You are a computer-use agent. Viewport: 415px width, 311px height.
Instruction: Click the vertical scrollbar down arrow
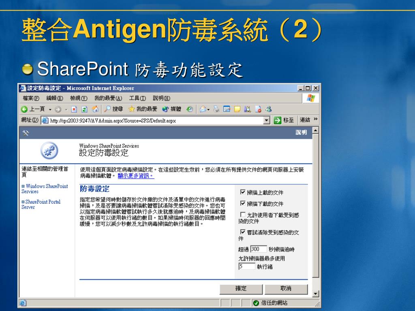coord(315,294)
